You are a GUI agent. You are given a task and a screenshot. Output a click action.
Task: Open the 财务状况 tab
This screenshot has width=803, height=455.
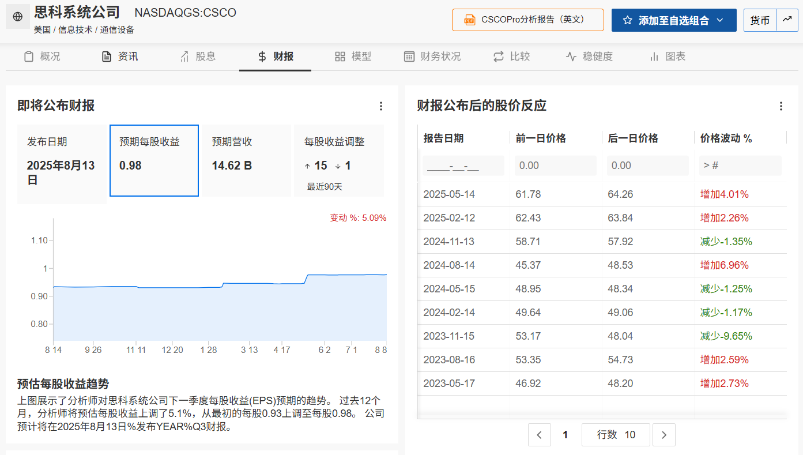click(432, 57)
